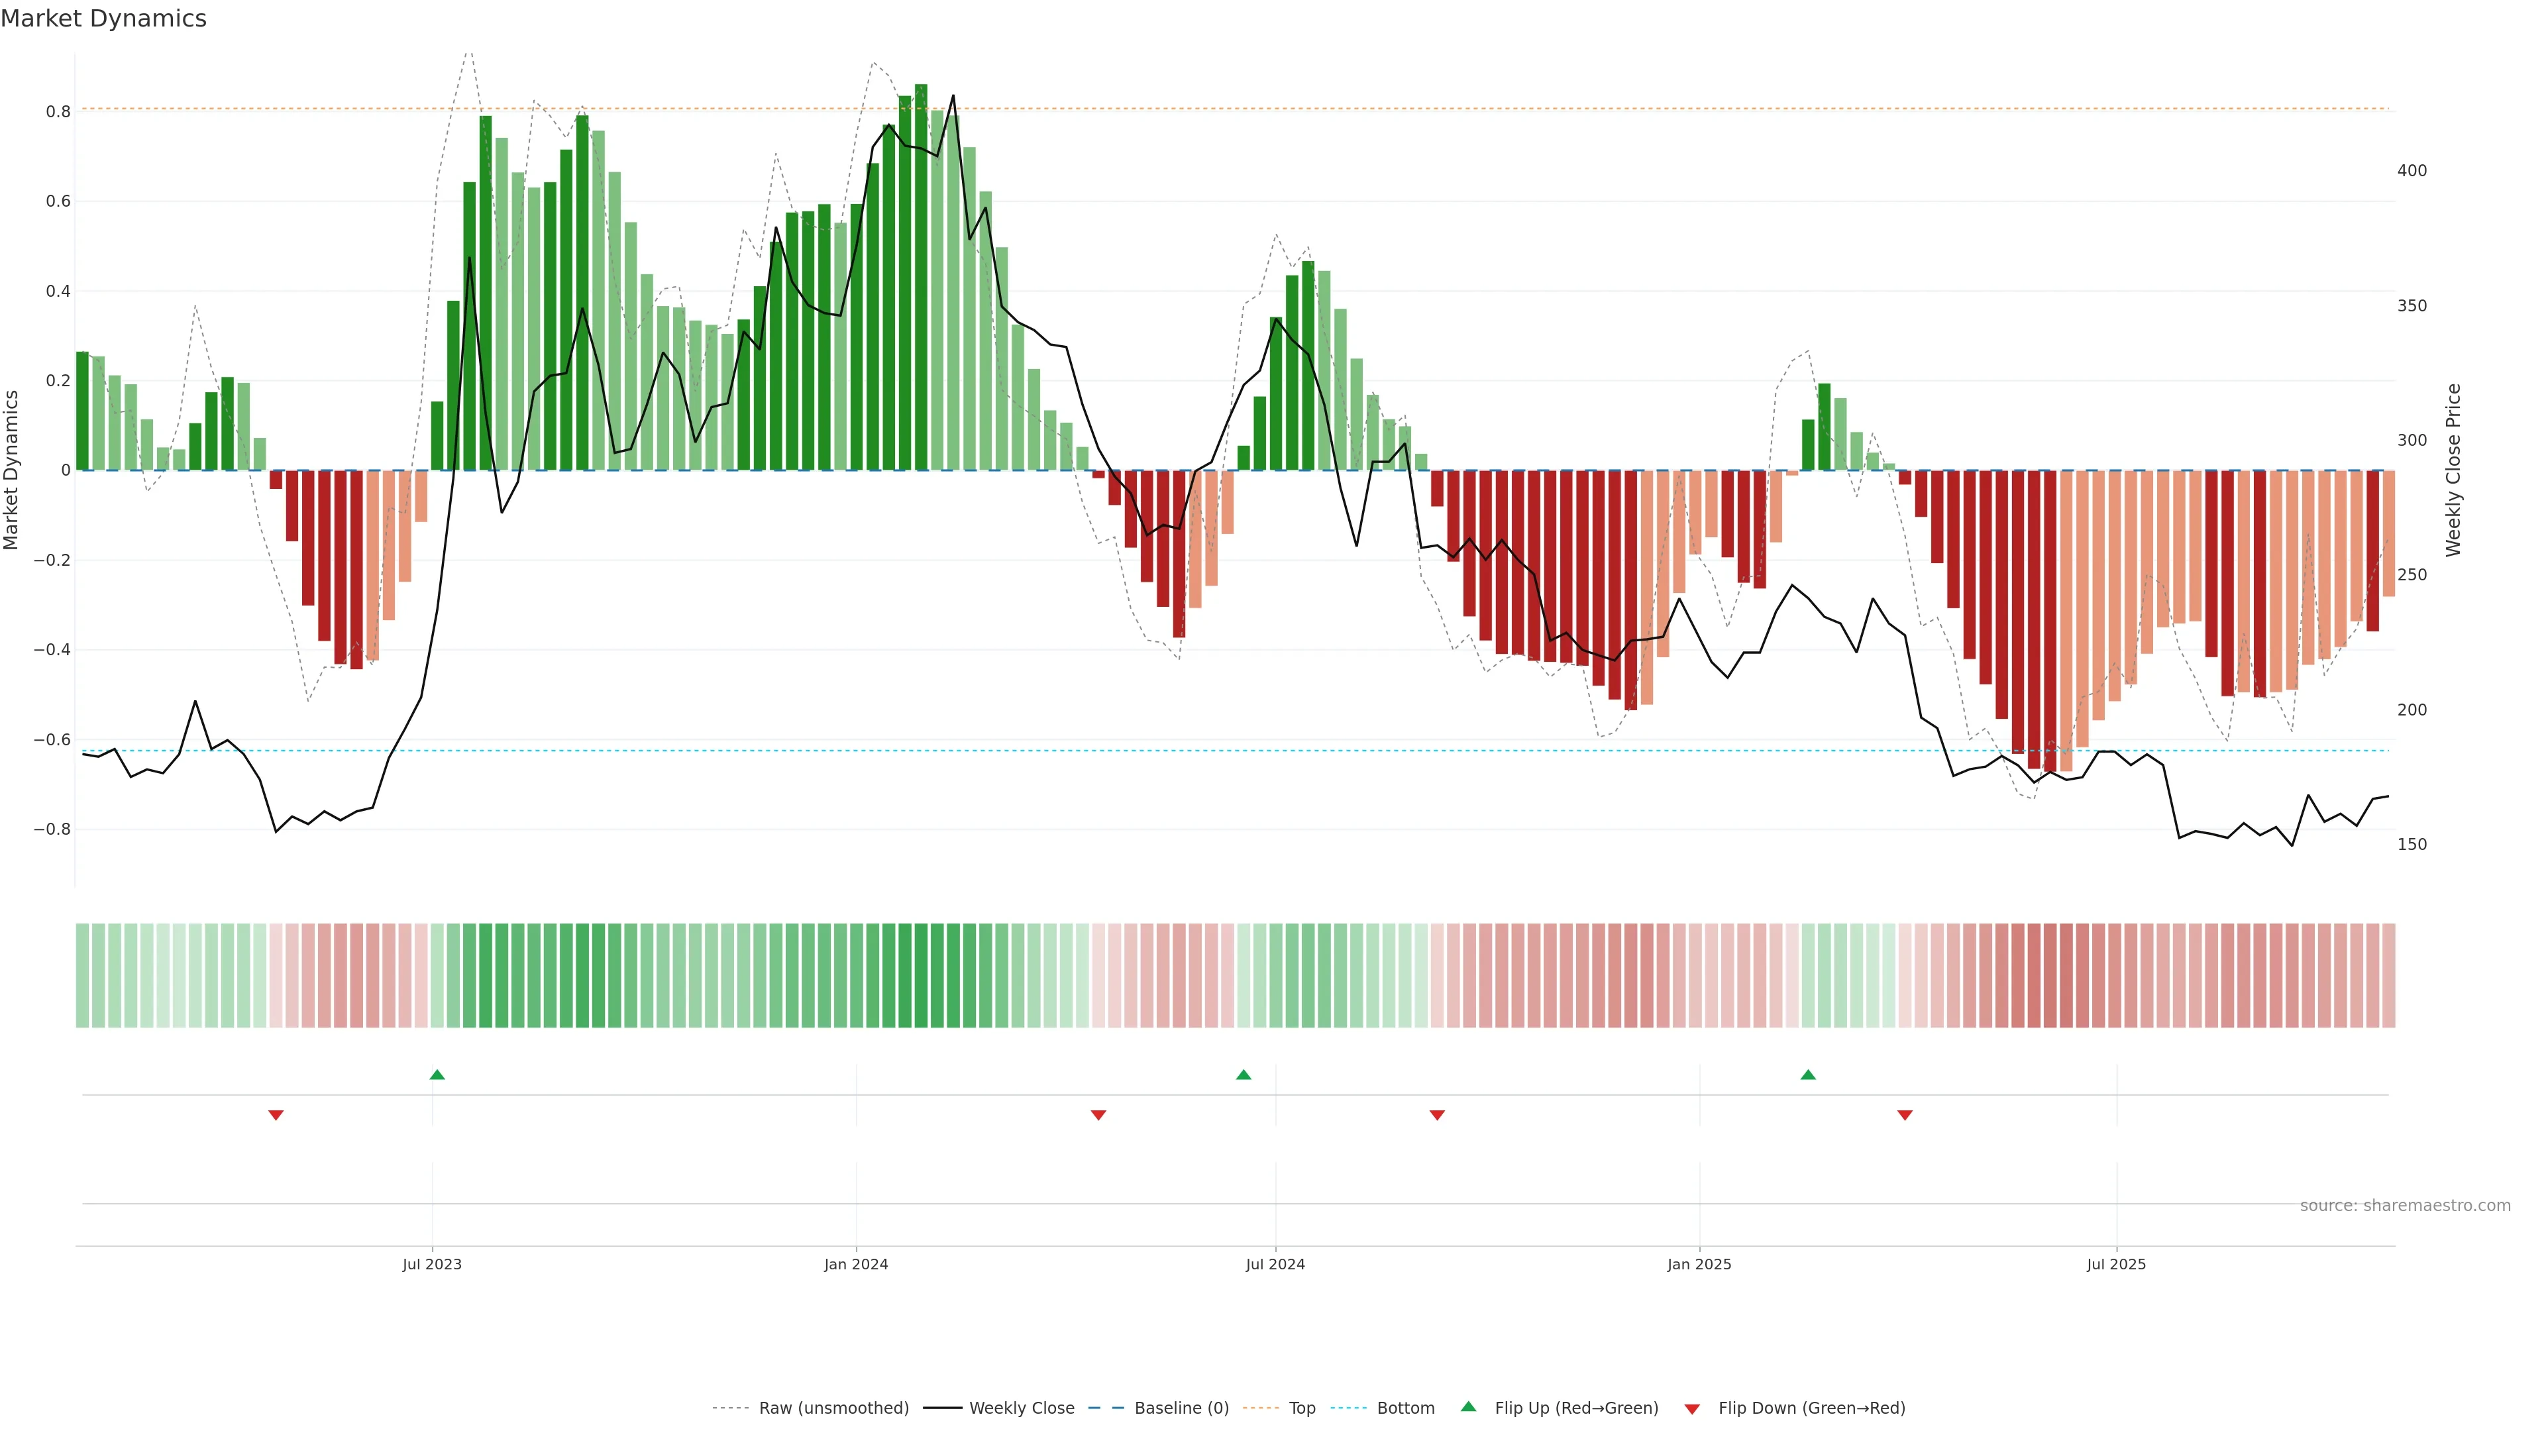Image resolution: width=2544 pixels, height=1431 pixels.
Task: Click the Jul 2025 x-axis label
Action: pos(2115,1264)
